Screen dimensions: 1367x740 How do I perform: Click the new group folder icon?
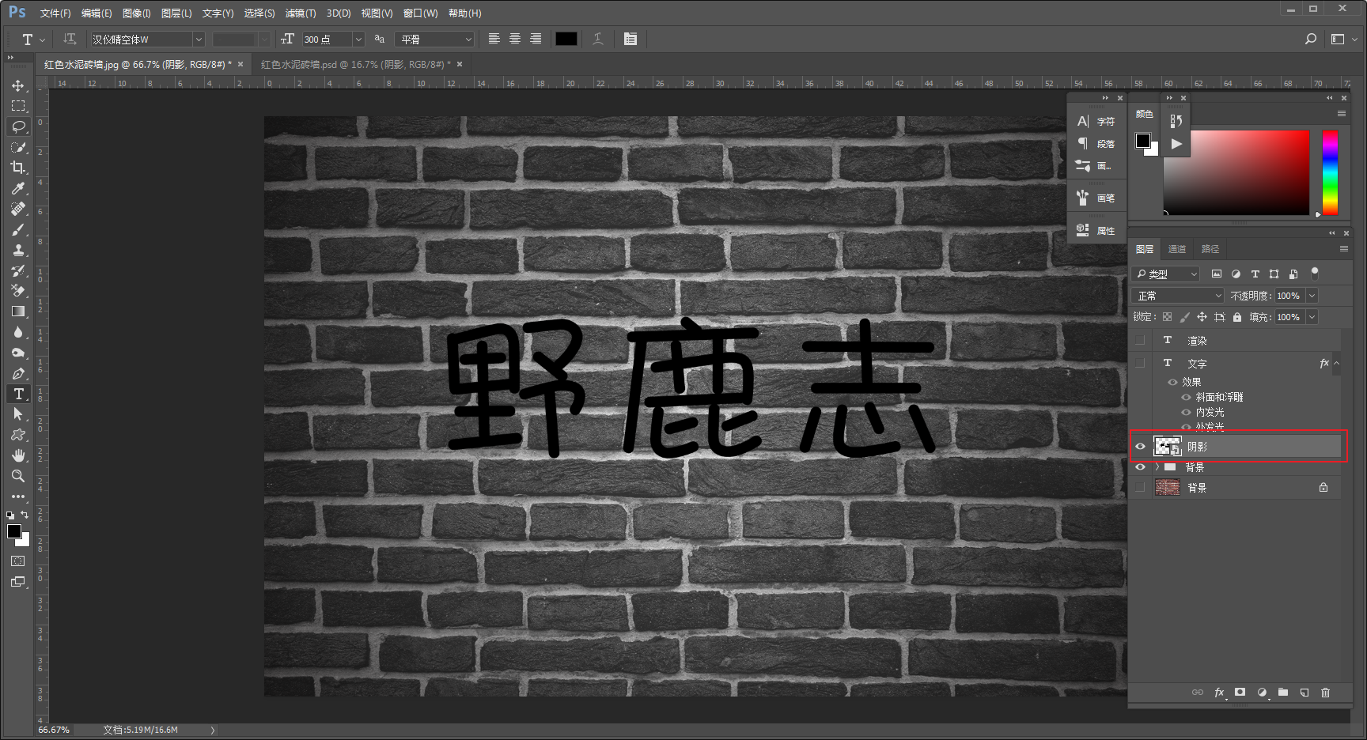point(1283,693)
